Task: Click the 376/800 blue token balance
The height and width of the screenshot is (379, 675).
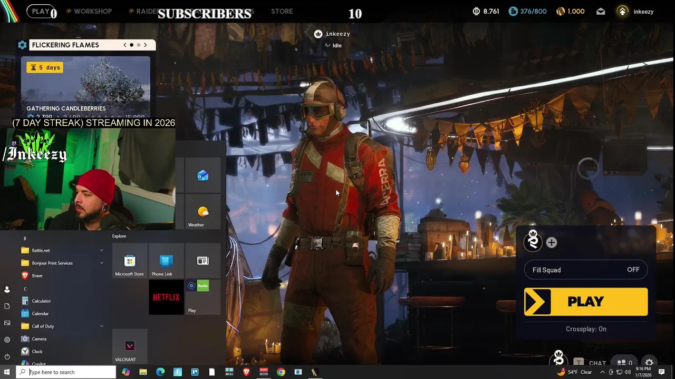Action: click(527, 11)
